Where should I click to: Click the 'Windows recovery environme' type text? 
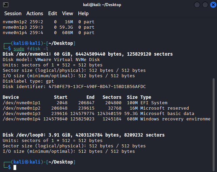tap(175, 119)
